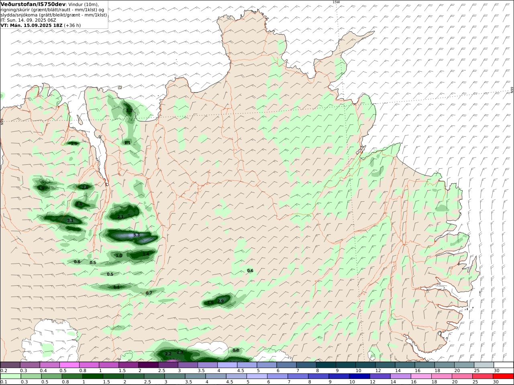Click the 1.6 precipitation value label
Image resolution: width=514 pixels, height=385 pixels.
click(x=210, y=303)
